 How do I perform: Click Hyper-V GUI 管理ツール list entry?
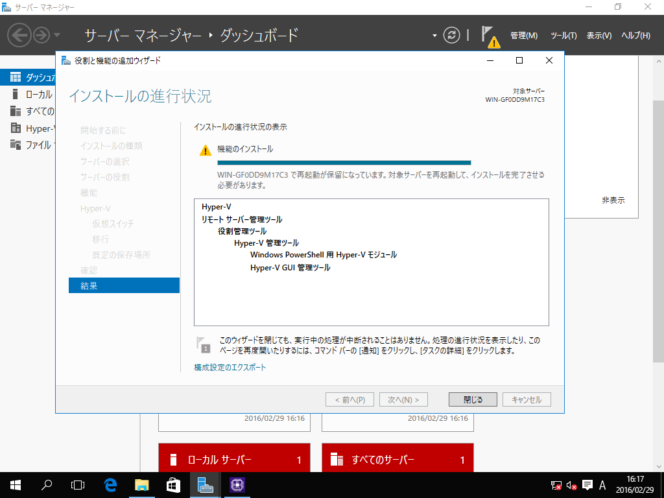(290, 268)
